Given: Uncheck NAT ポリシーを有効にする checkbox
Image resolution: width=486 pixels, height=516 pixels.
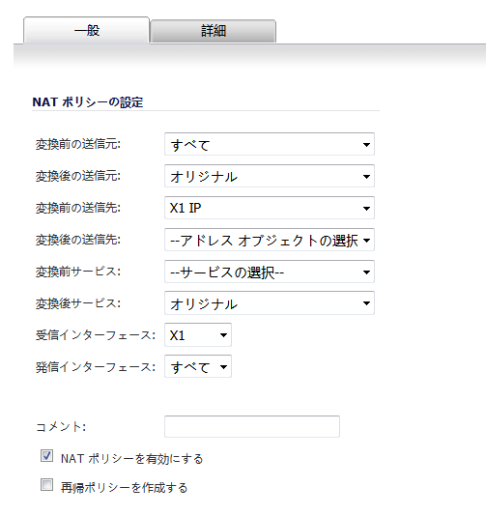Looking at the screenshot, I should coord(46,456).
